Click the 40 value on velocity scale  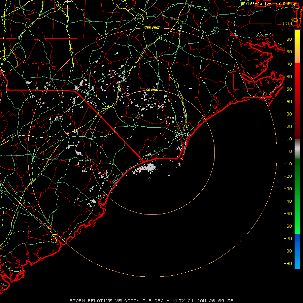pos(289,102)
